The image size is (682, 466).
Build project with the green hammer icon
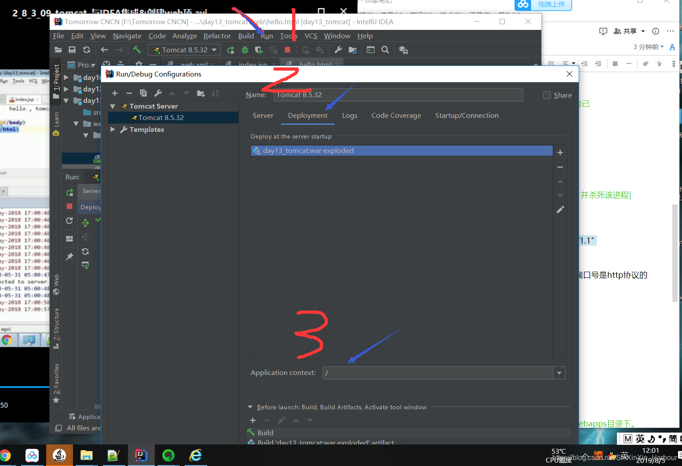click(137, 50)
